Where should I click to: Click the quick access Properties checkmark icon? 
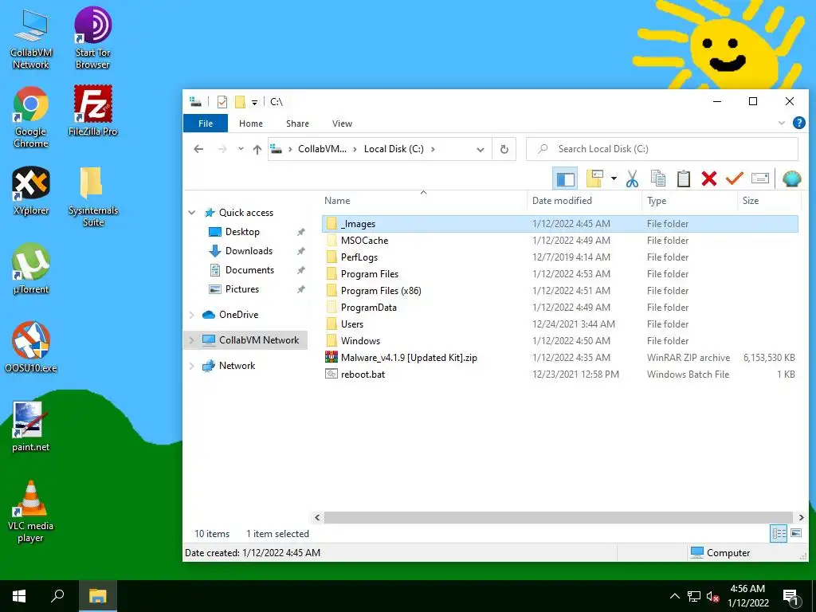coord(222,101)
